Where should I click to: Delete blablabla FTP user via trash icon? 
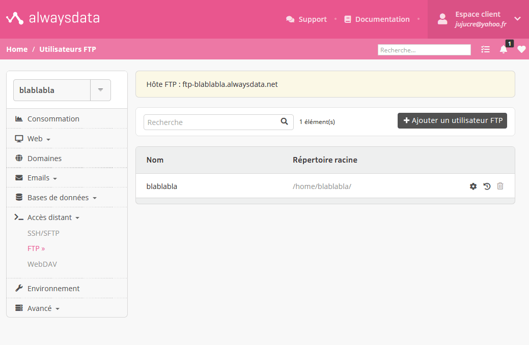click(x=500, y=186)
